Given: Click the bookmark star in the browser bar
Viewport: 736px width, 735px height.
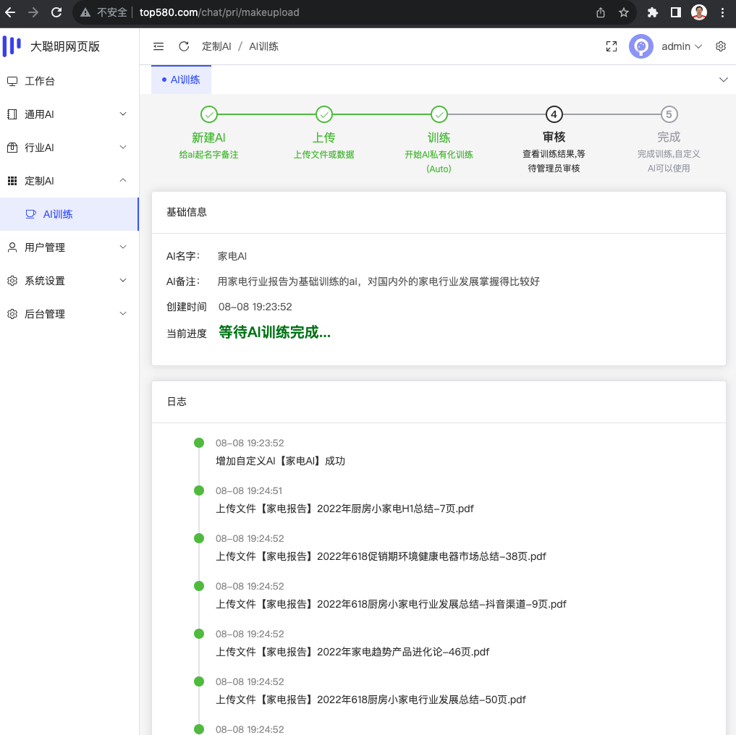Looking at the screenshot, I should 622,12.
